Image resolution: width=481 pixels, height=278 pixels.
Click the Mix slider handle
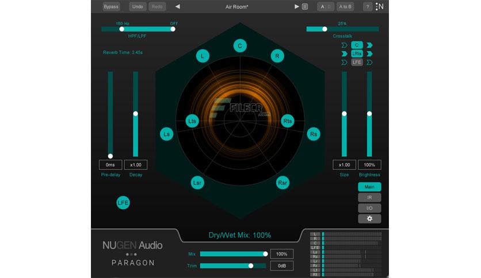[265, 254]
